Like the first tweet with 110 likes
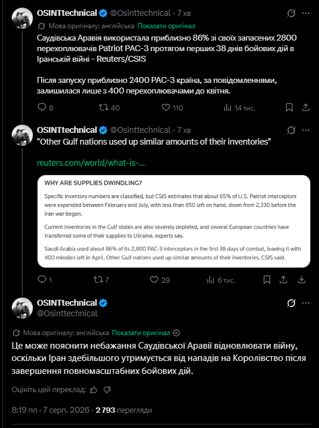 click(x=172, y=108)
